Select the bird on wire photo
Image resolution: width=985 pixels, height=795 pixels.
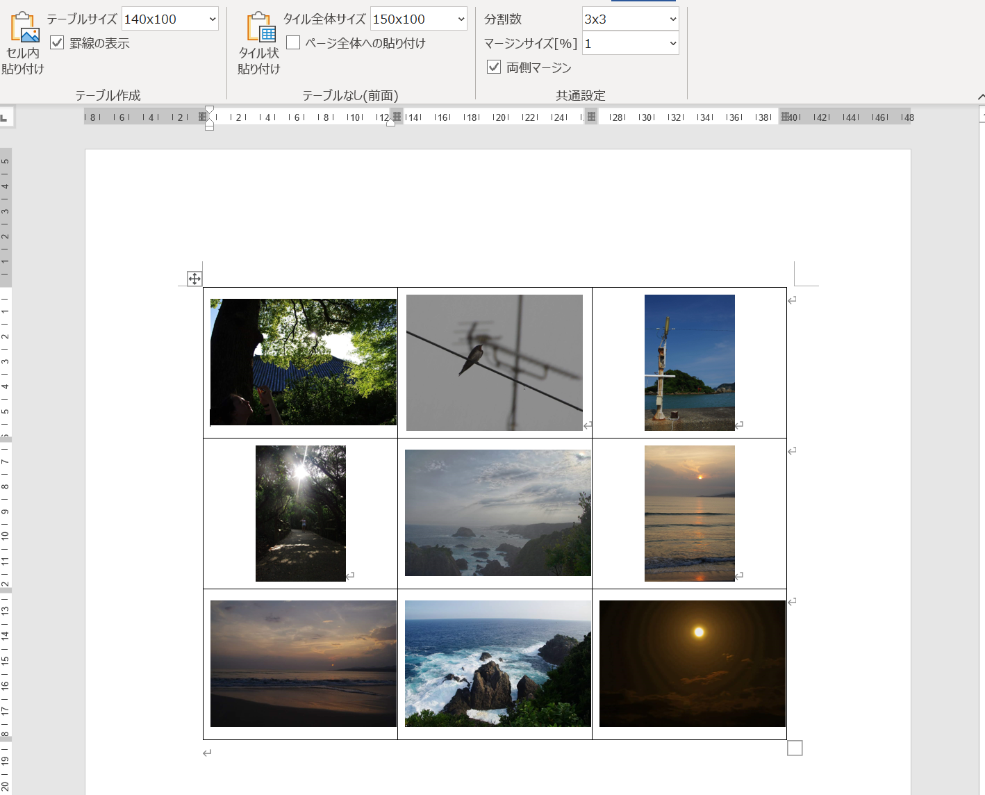[495, 362]
